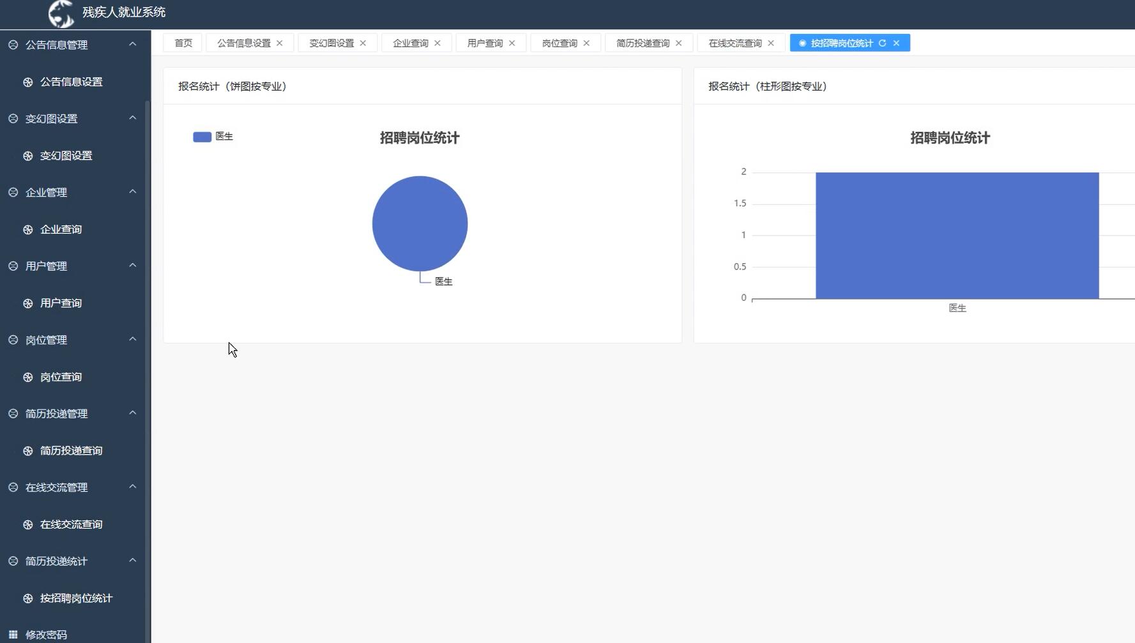The height and width of the screenshot is (643, 1135).
Task: Click the system logo icon in the header
Action: [61, 13]
